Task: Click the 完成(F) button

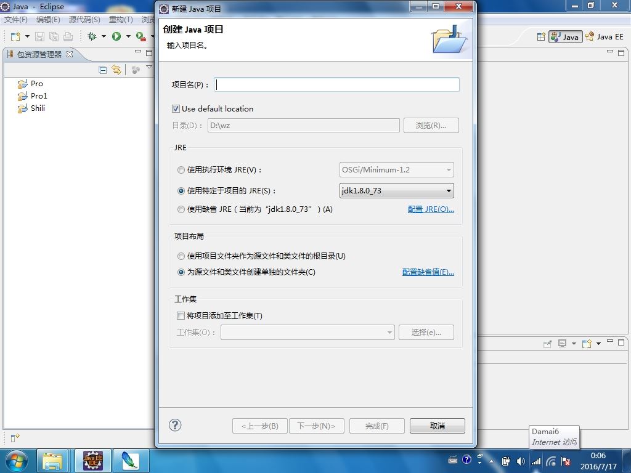Action: pos(377,426)
